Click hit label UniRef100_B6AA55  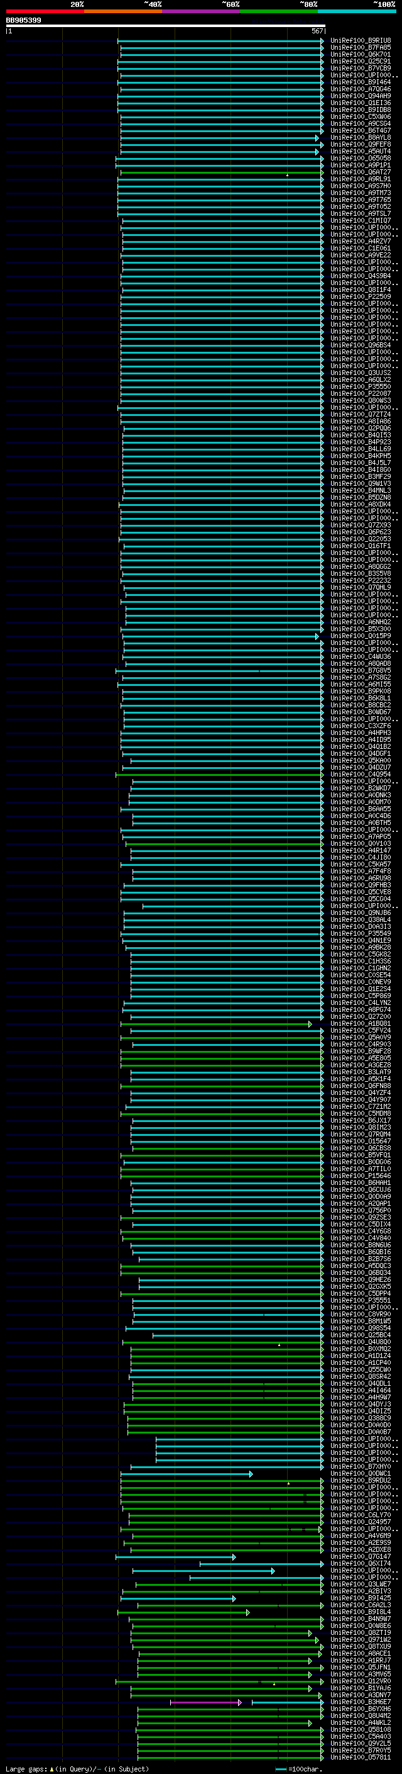pos(360,809)
